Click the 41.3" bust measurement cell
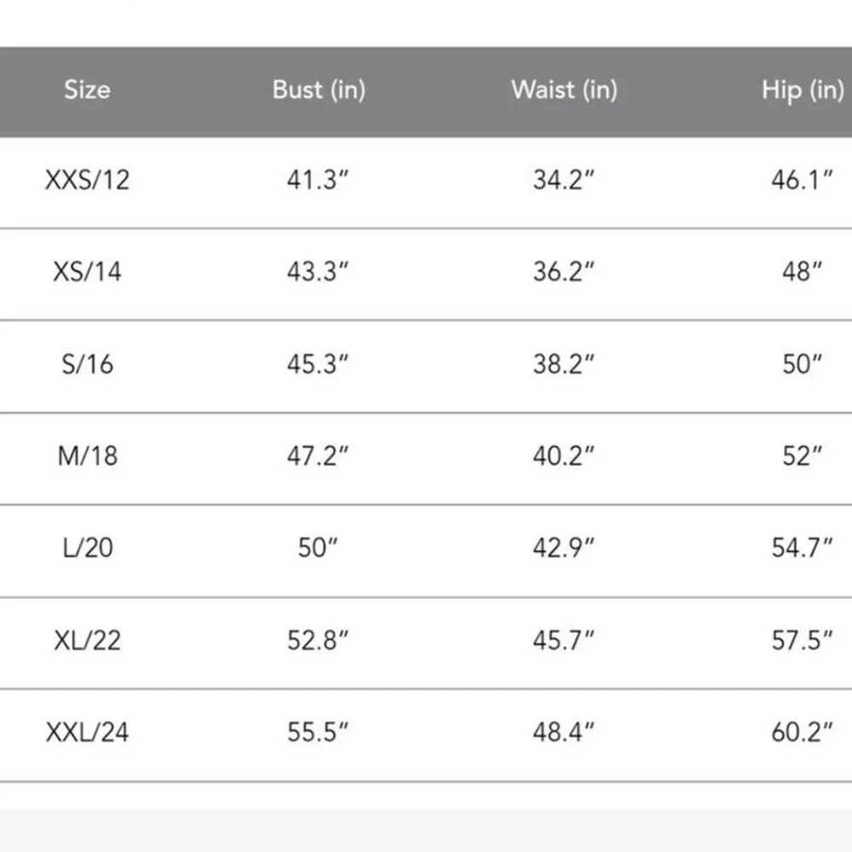Image resolution: width=852 pixels, height=852 pixels. pyautogui.click(x=318, y=181)
